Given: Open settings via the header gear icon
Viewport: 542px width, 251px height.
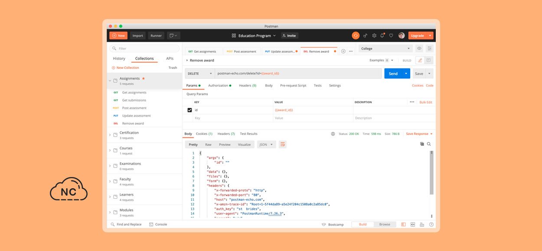Looking at the screenshot, I should coord(374,35).
